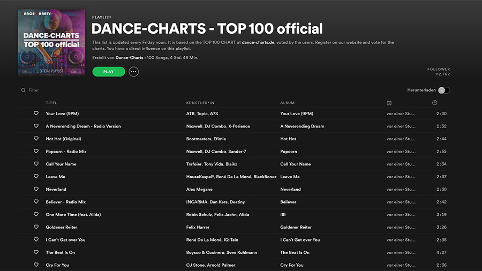Click the filter search magnifier icon

(x=24, y=90)
